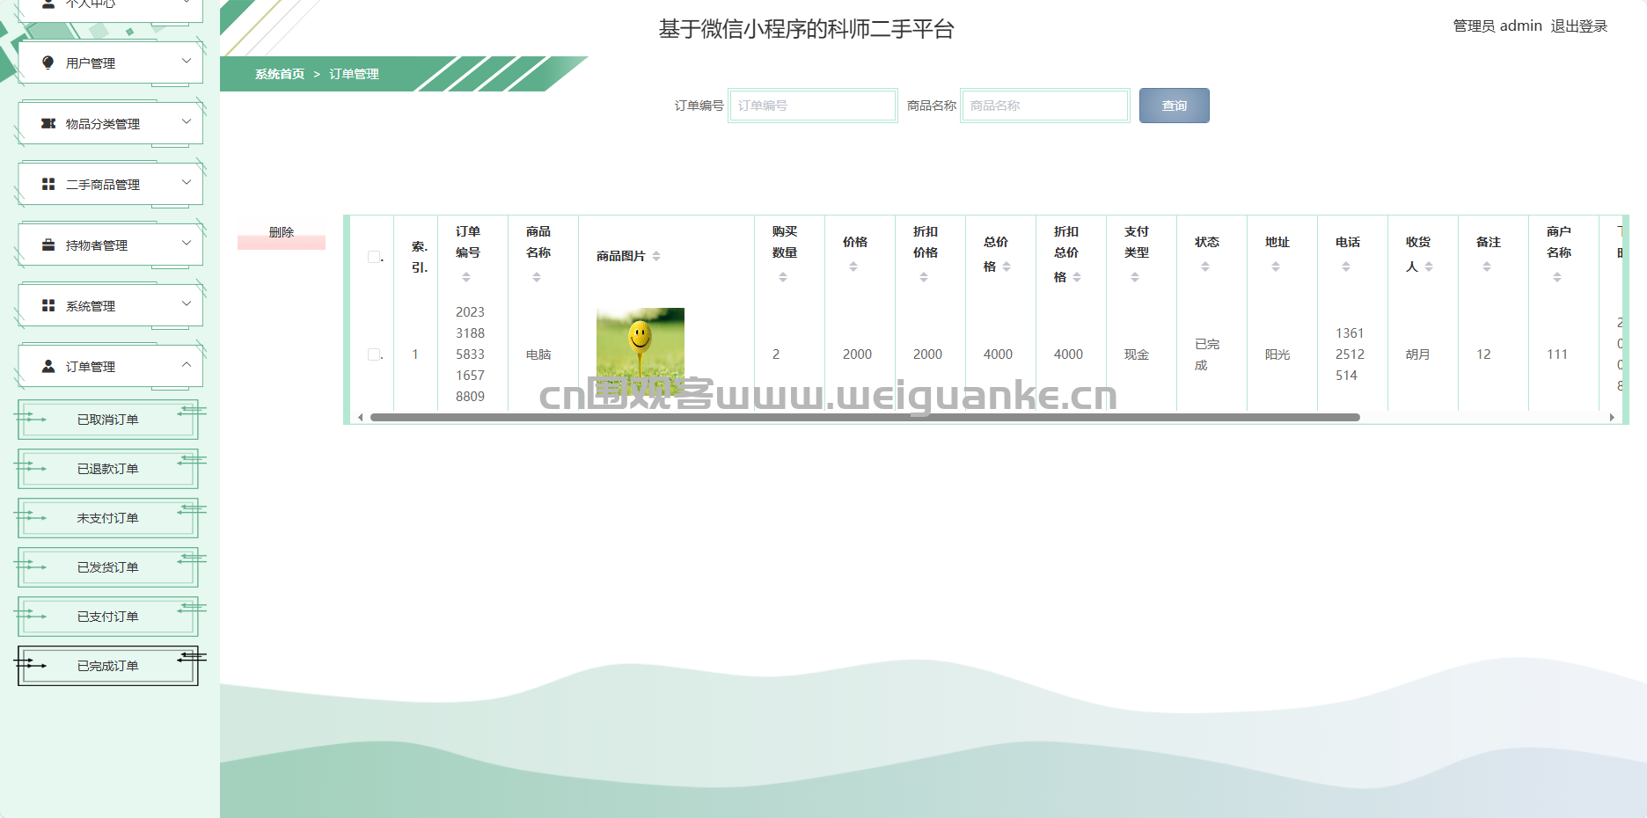Sort by 收货人 column arrows
The width and height of the screenshot is (1647, 818).
[1429, 267]
